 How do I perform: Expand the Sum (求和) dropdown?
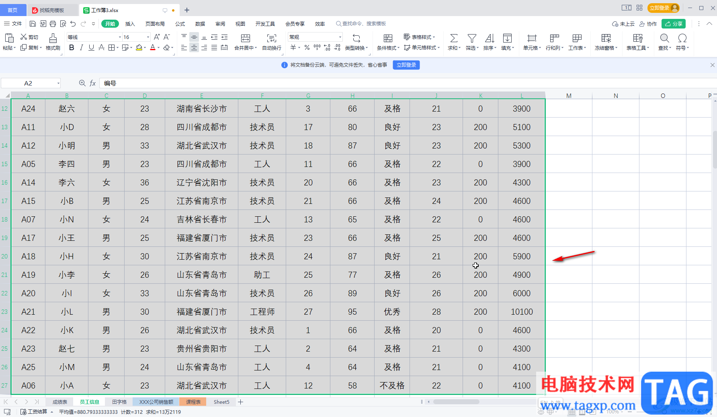pos(459,48)
